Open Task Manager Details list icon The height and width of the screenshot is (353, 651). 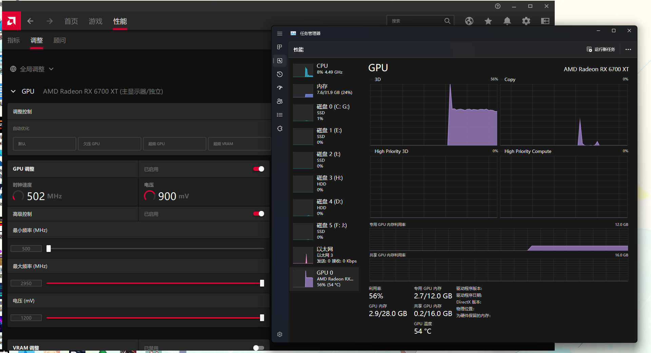point(280,115)
